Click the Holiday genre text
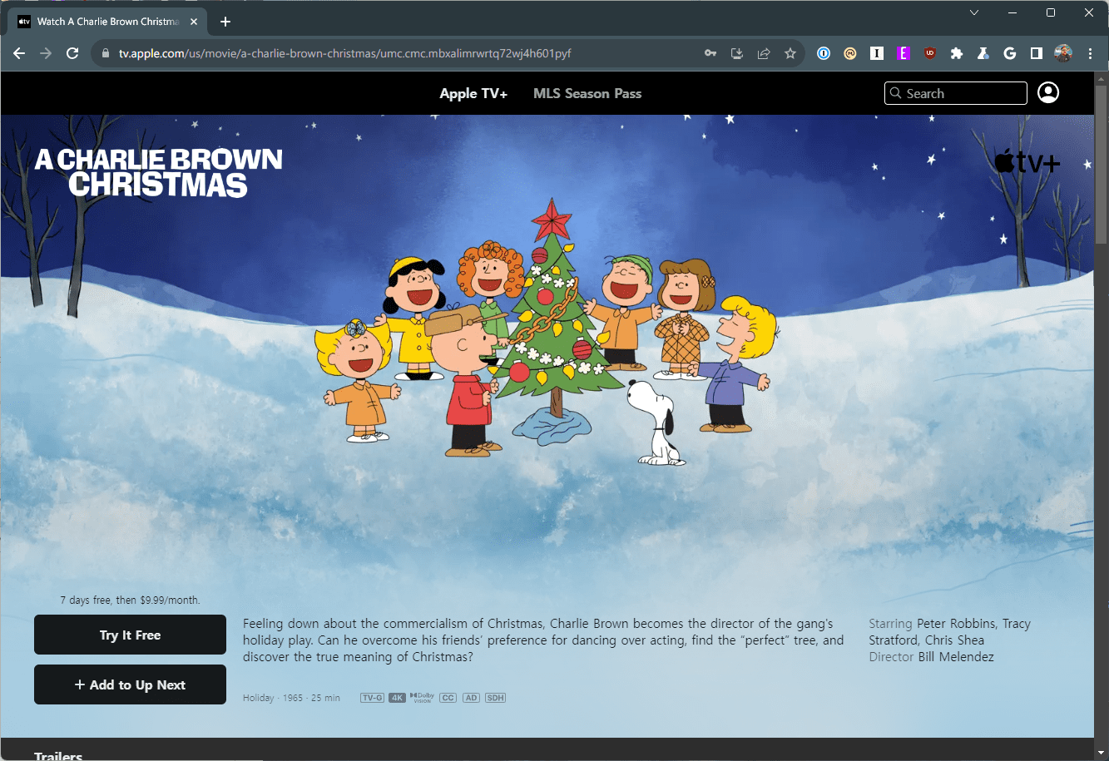 pos(258,698)
